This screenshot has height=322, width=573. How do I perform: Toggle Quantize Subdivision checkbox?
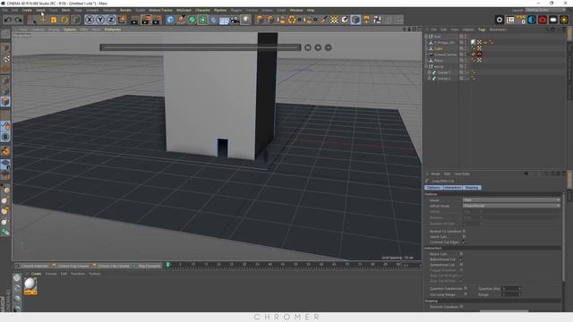click(x=466, y=288)
